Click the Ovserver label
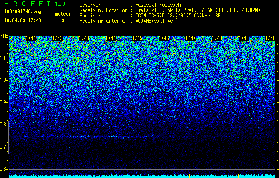The width and height of the screenshot is (279, 178). pos(90,5)
